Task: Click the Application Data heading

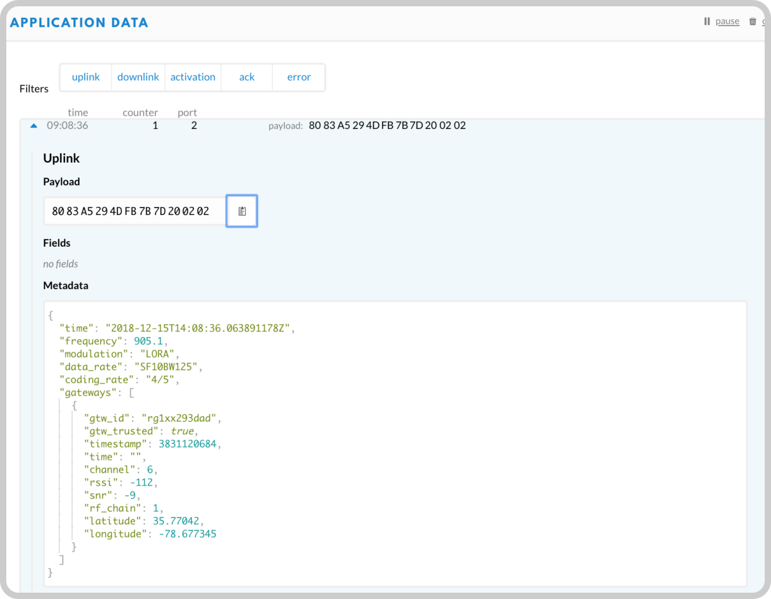Action: tap(79, 23)
